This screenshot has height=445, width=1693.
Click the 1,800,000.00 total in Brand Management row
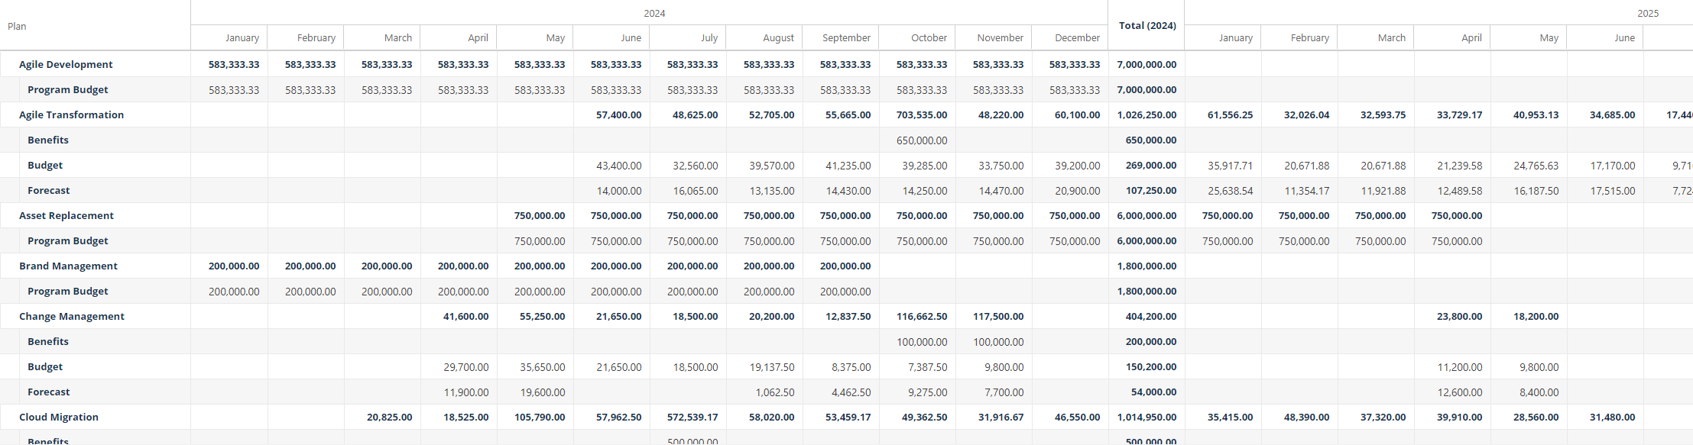point(1147,266)
